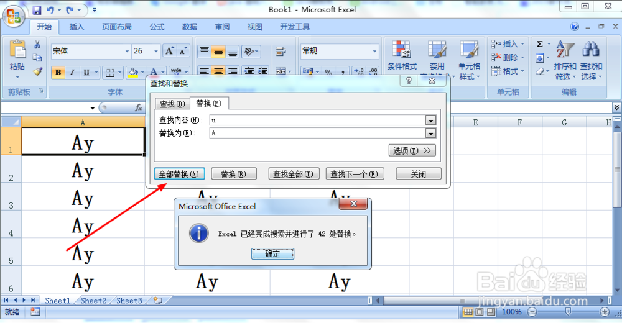Image resolution: width=622 pixels, height=323 pixels.
Task: Click 替换为 input field
Action: tap(317, 133)
